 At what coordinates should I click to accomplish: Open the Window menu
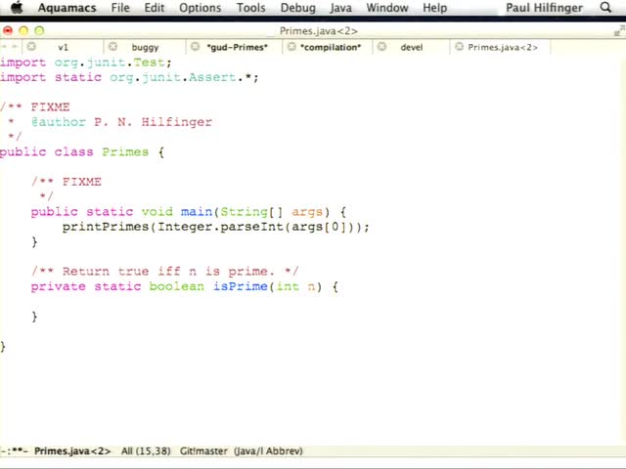click(x=387, y=8)
